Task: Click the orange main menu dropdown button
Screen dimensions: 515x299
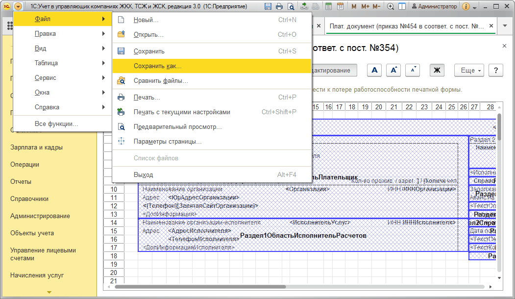Action: click(x=18, y=6)
